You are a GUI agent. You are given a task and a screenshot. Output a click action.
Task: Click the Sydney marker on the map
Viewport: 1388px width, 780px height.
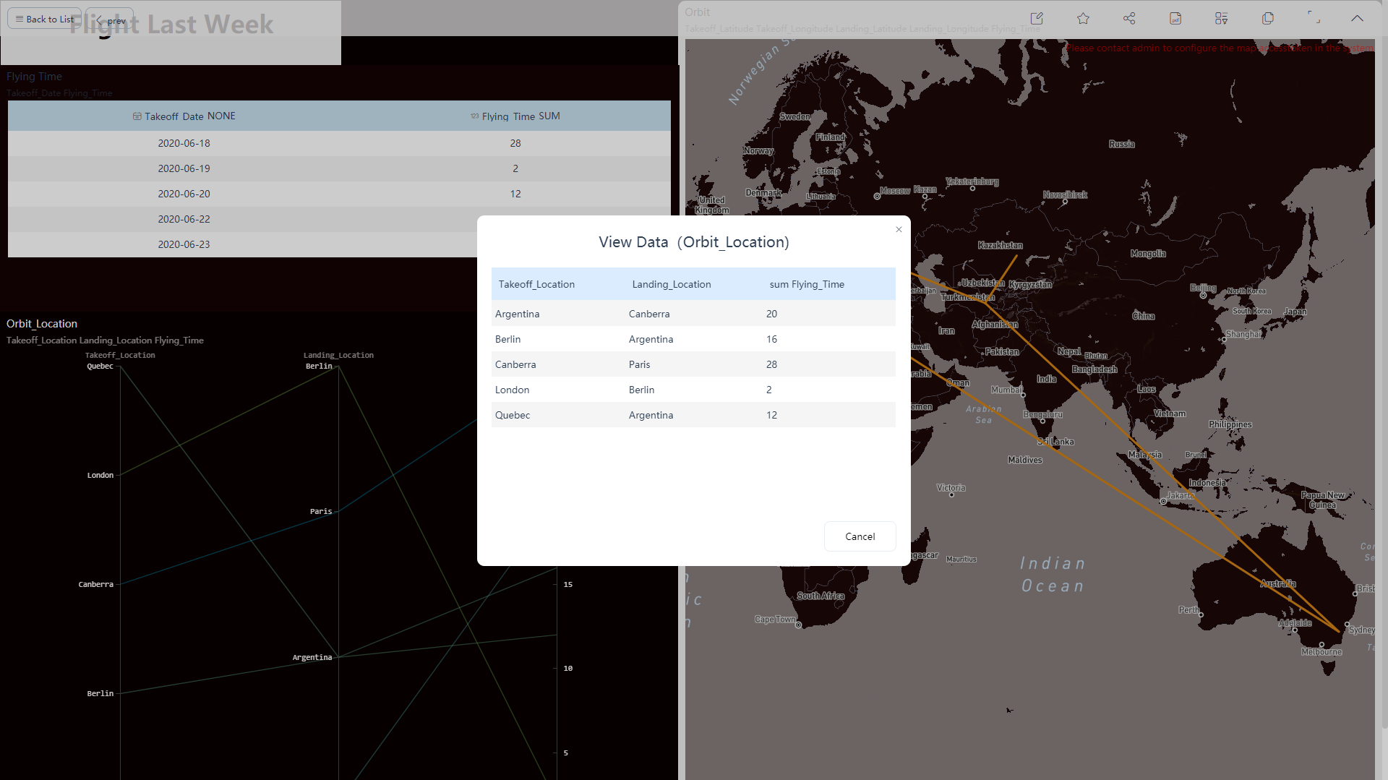(1347, 624)
